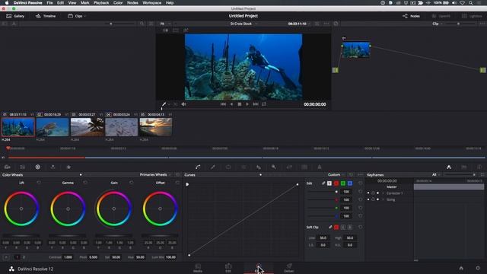Open the Motion Effects palette
Viewport: 487px width, 274px height.
point(68,167)
